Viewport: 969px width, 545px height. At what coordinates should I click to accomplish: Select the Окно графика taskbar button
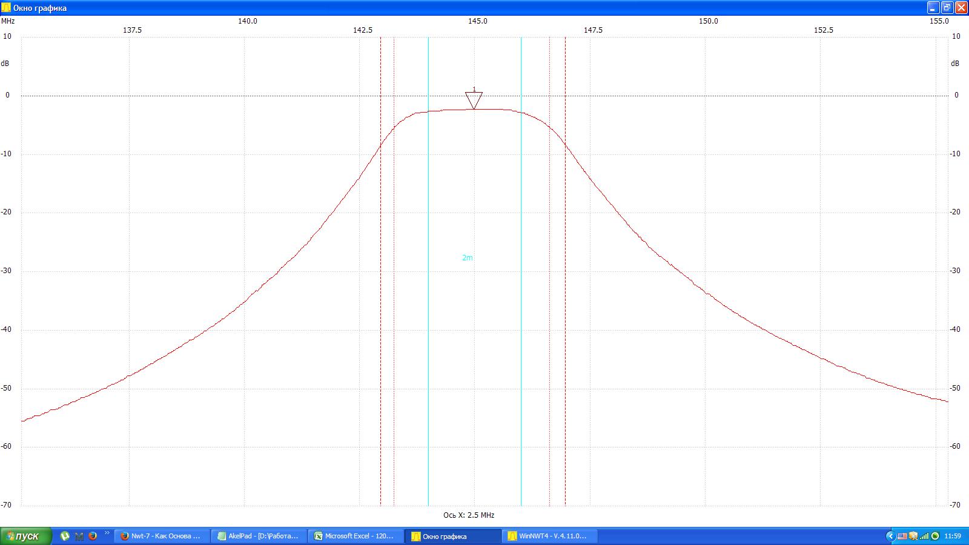tap(452, 536)
